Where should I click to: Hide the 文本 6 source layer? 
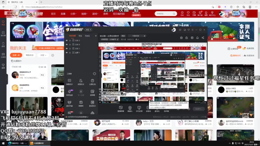click(67, 44)
